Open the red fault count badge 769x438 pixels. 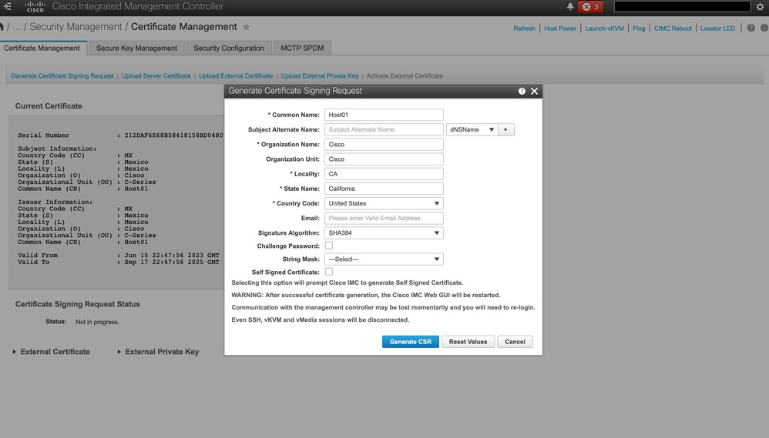[590, 6]
